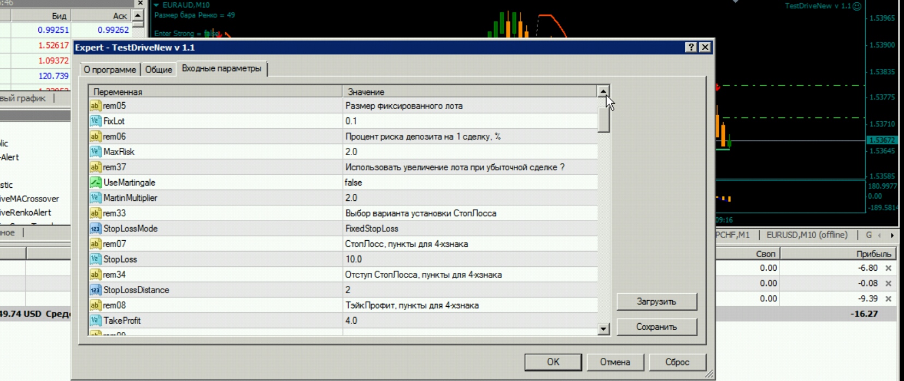The image size is (904, 381).
Task: Edit the StopLossDistance value 2
Action: click(470, 290)
